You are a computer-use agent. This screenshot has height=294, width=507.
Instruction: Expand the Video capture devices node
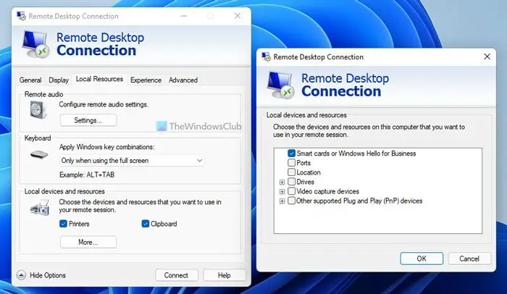pyautogui.click(x=282, y=191)
